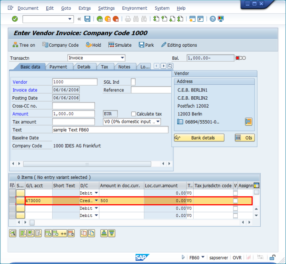Click the Reference input field
Screen dimensions: 286x264
click(x=151, y=90)
